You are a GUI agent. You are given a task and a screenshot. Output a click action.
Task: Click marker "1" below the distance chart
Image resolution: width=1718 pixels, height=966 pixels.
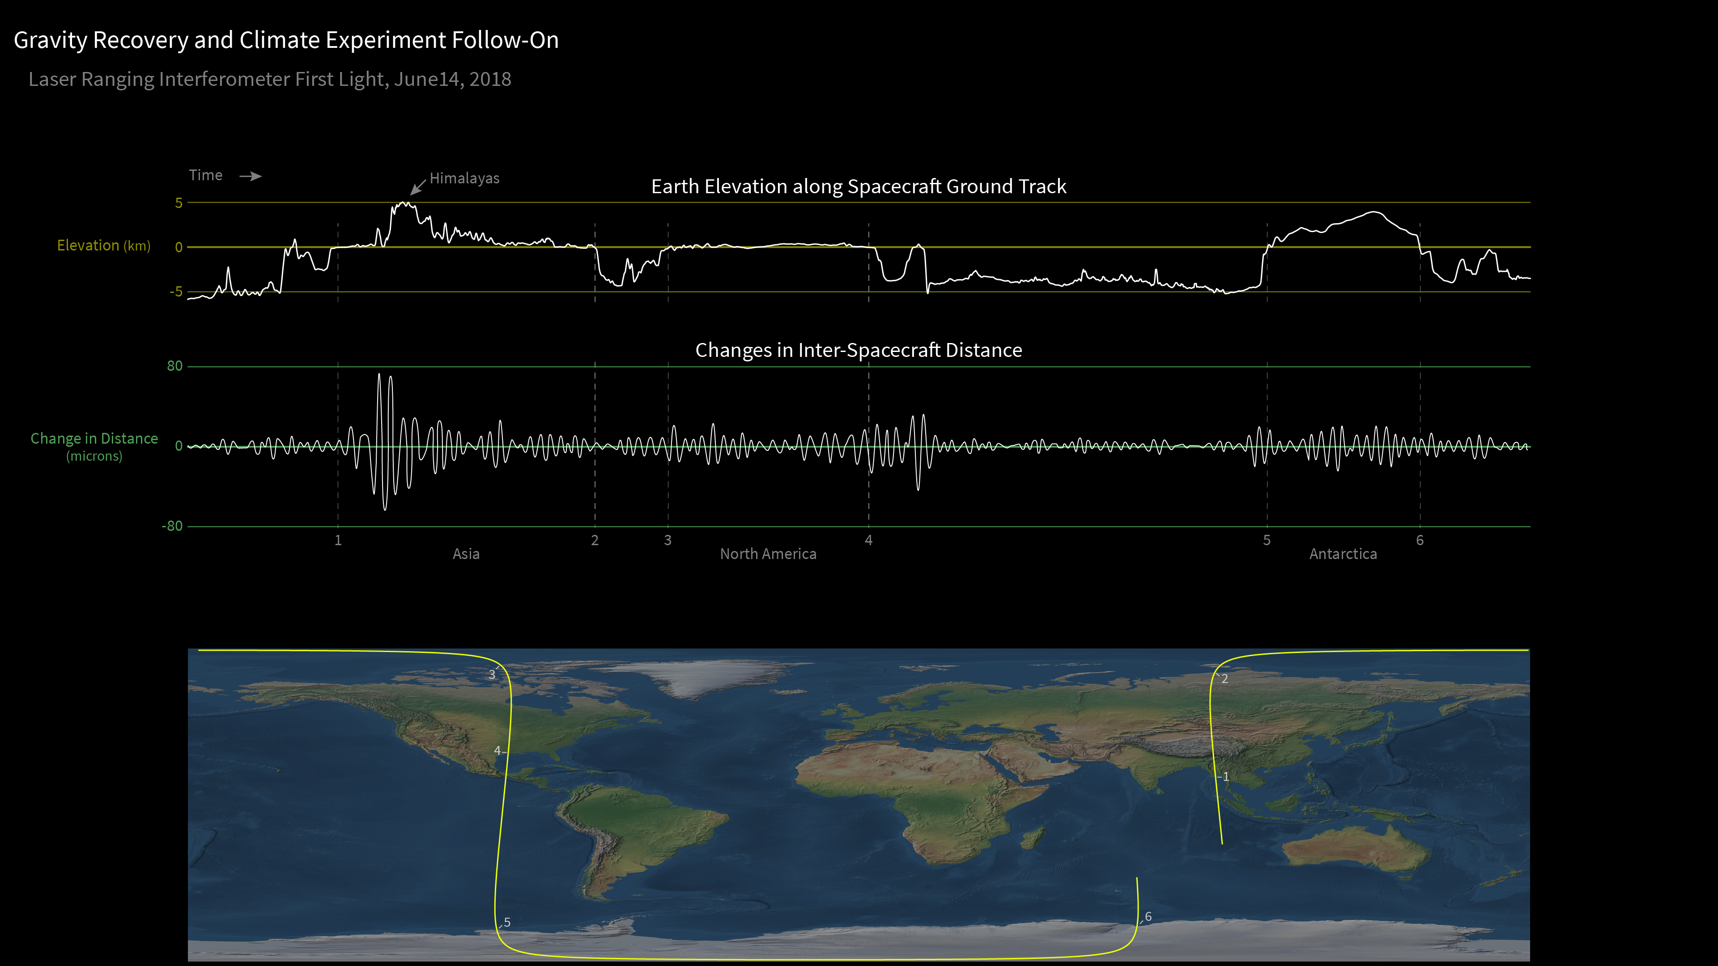pos(338,540)
